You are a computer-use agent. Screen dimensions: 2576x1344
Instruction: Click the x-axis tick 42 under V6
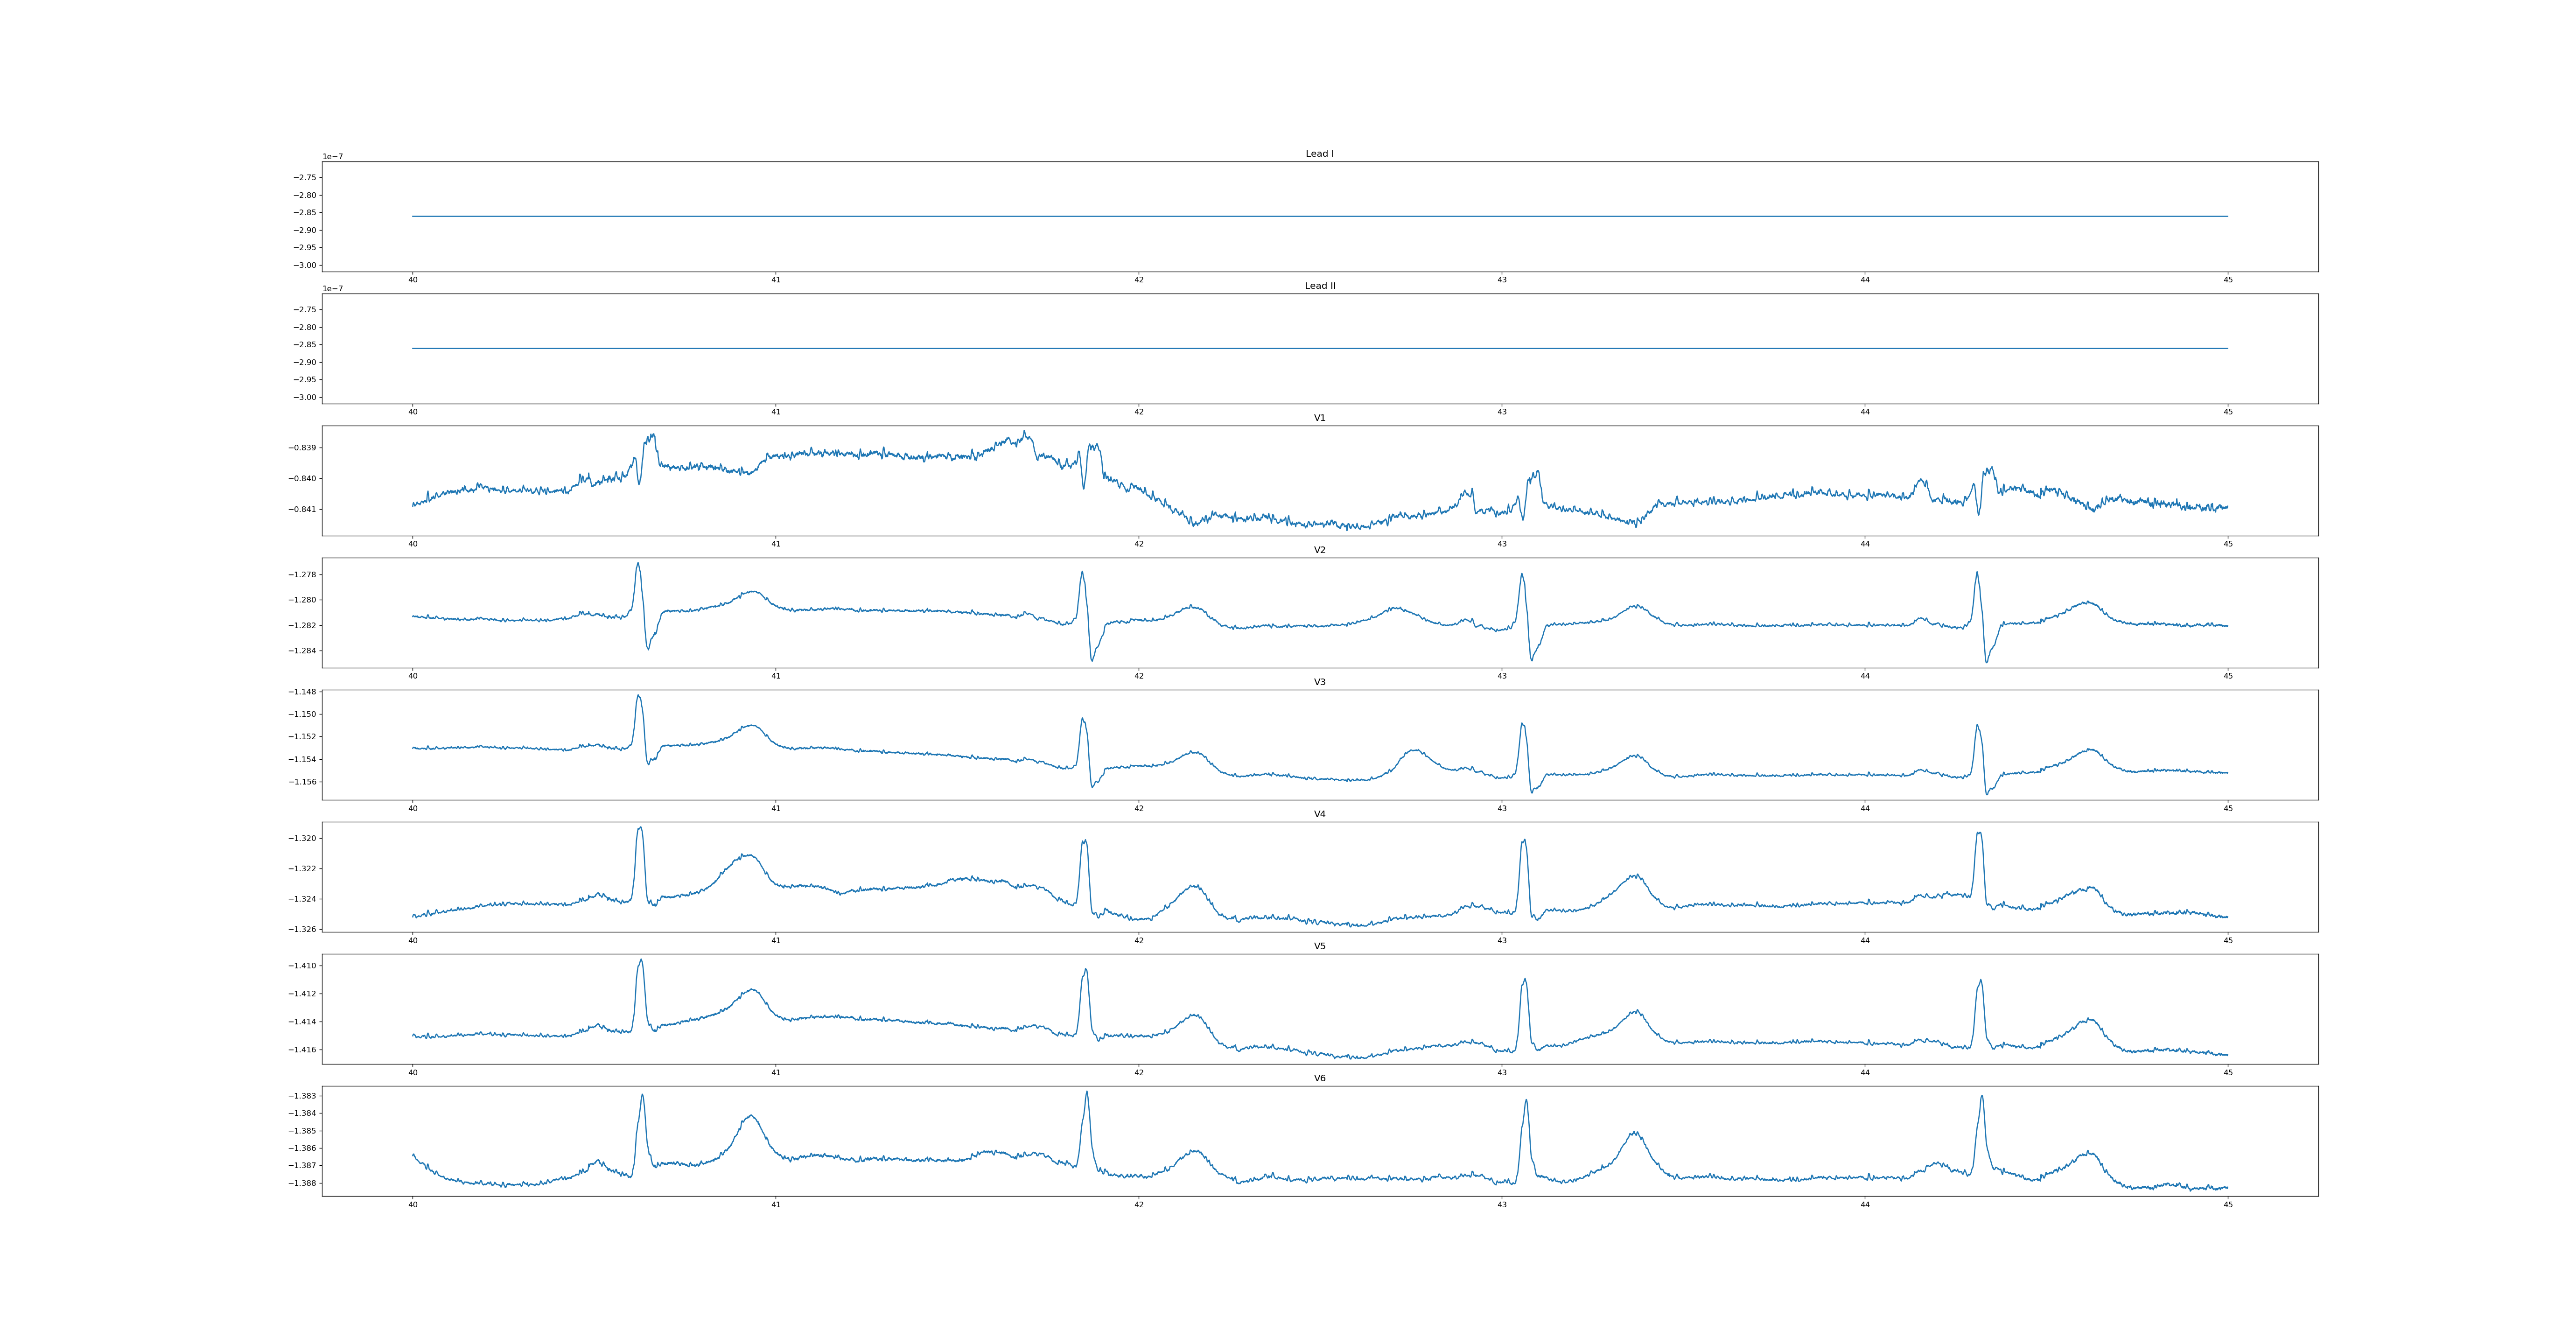[1138, 1205]
